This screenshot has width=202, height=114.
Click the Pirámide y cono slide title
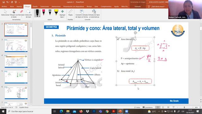point(113,28)
